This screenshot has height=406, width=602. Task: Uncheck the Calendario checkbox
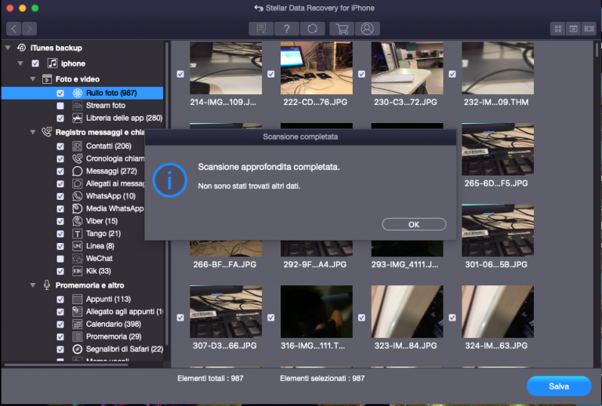point(60,324)
